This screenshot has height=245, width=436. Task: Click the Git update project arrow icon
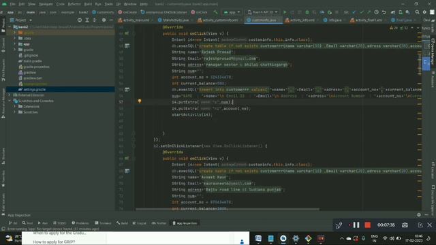pos(354,12)
